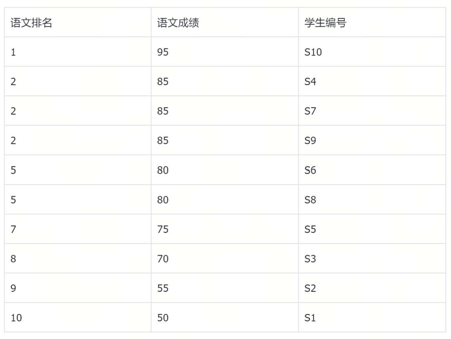Select the S10 student ID cell
Screen dimensions: 451x339
click(x=313, y=52)
